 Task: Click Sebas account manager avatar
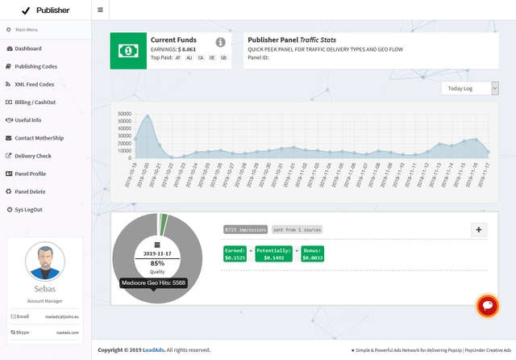click(x=45, y=262)
